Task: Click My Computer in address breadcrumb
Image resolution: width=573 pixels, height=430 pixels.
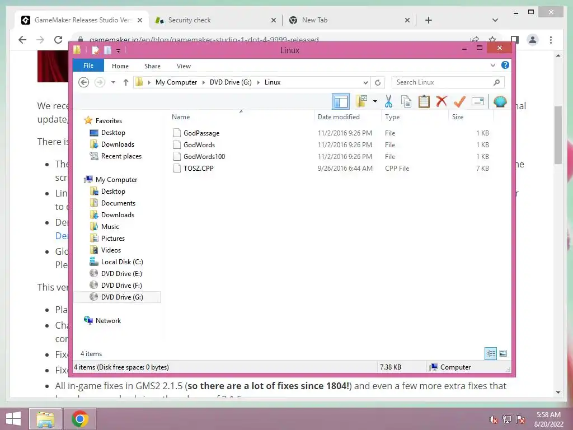Action: (176, 82)
